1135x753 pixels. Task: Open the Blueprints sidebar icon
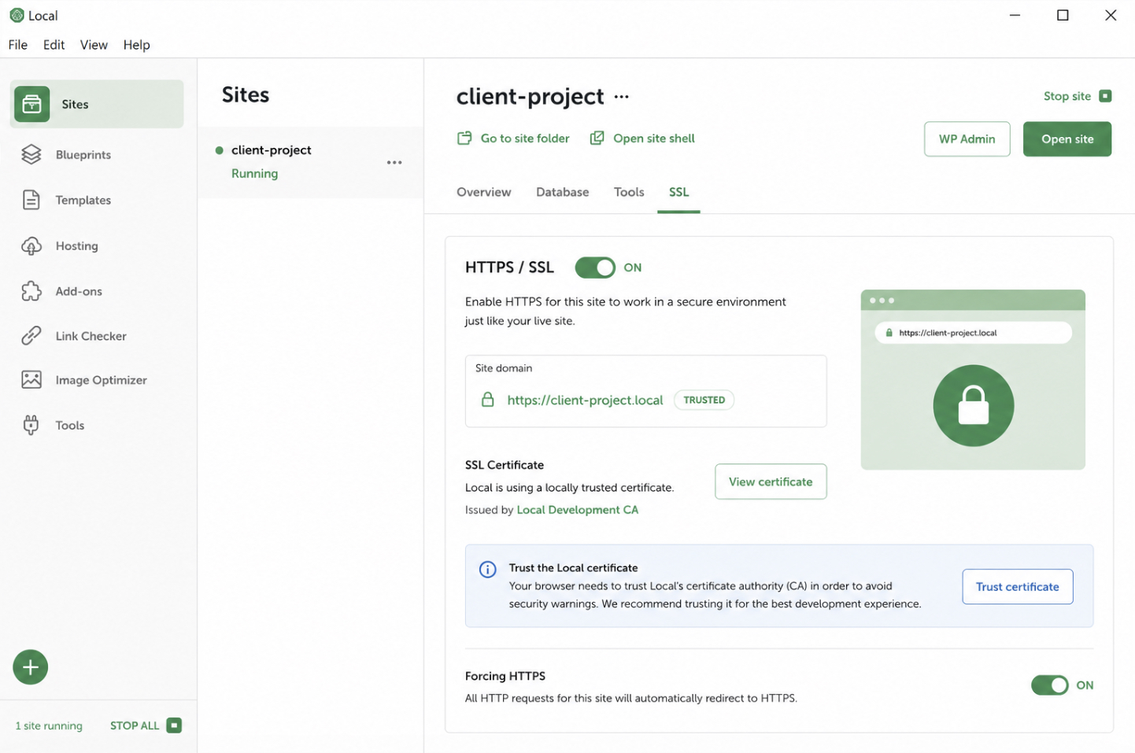tap(31, 154)
